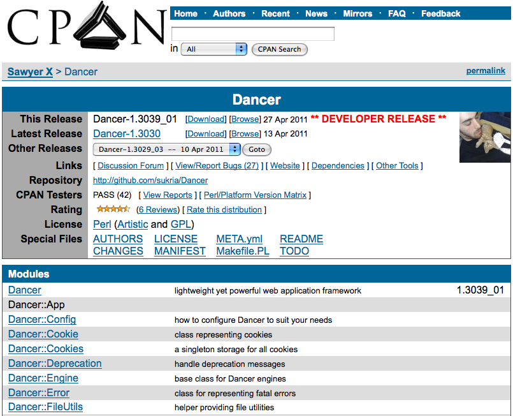The image size is (513, 416).
Task: Open the github.com/sukria/Dancer repository link
Action: [150, 181]
